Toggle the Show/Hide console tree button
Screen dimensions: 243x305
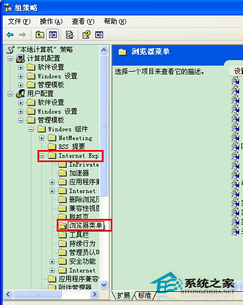click(x=53, y=35)
